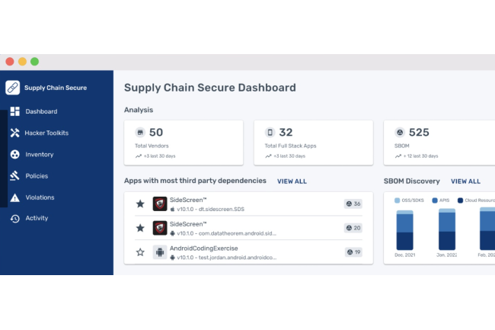Image resolution: width=495 pixels, height=330 pixels.
Task: Click the SBOM card icon beside 525
Action: pos(400,133)
